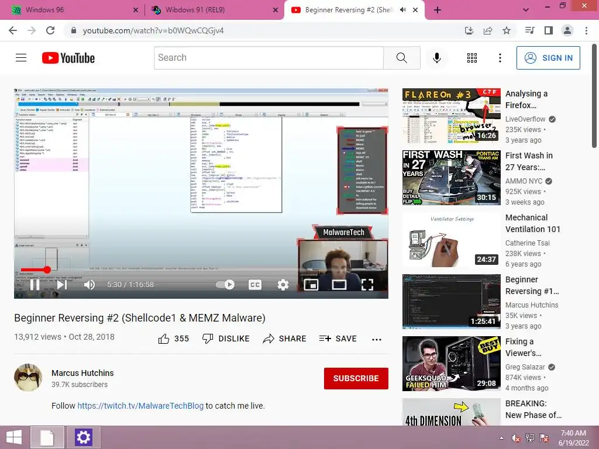The height and width of the screenshot is (449, 599).
Task: Open the YouTube apps grid
Action: tap(472, 58)
